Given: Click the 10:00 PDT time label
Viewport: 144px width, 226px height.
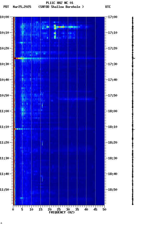Looking at the screenshot, I should click(x=4, y=17).
